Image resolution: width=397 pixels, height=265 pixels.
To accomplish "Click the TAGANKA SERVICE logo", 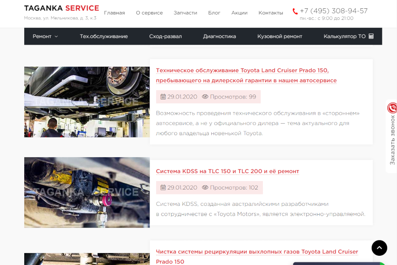I will tap(61, 8).
